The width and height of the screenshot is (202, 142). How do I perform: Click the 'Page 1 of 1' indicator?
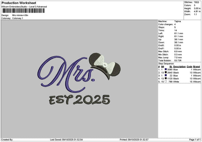click(x=195, y=140)
